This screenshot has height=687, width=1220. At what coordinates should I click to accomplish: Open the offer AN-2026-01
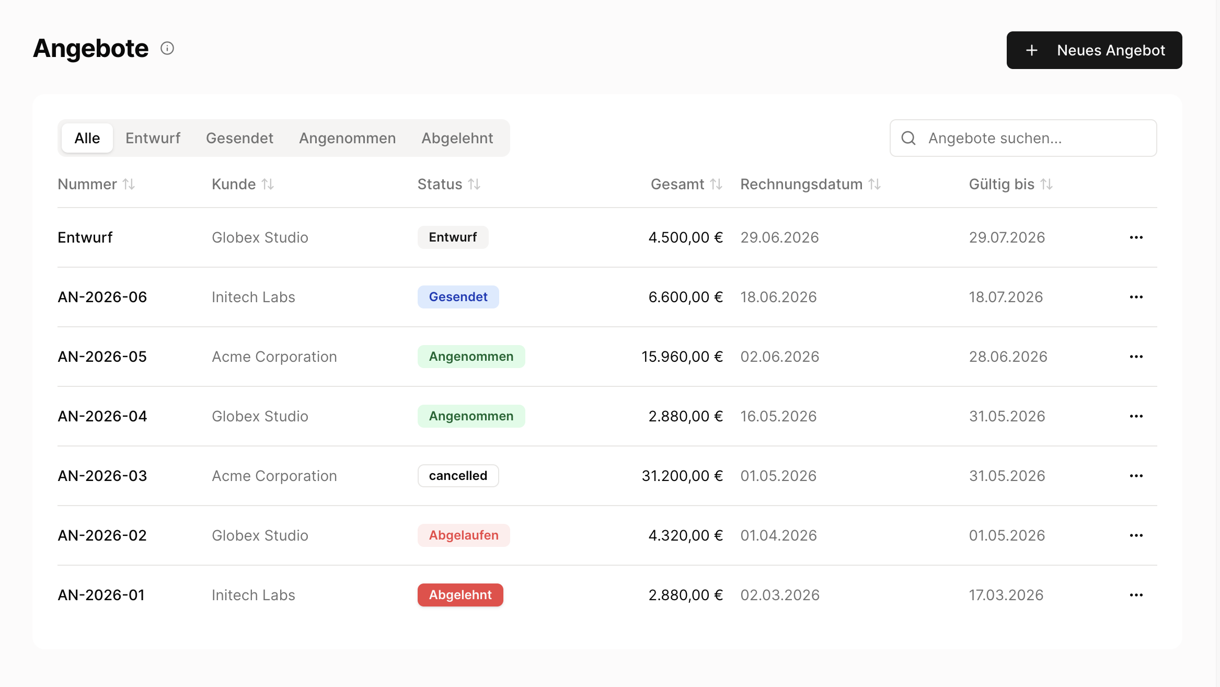101,595
